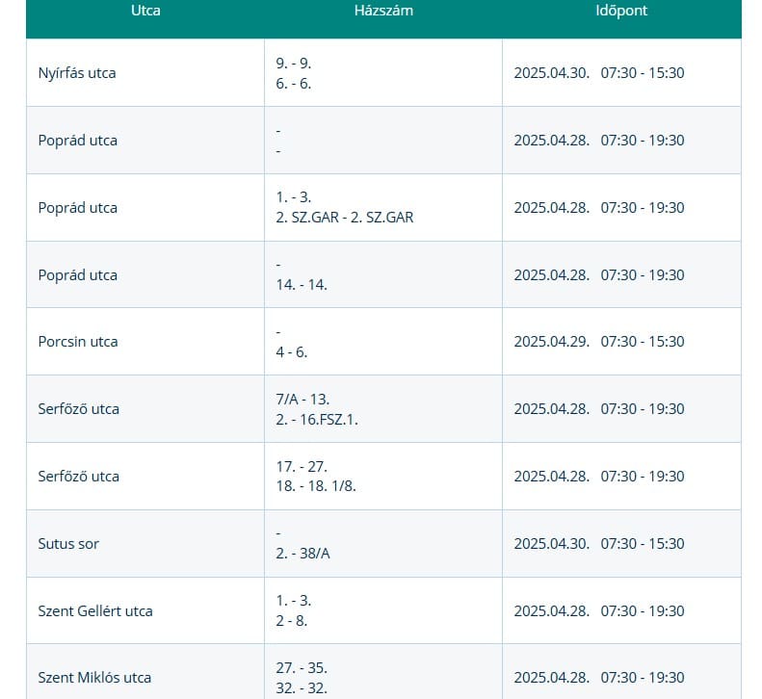This screenshot has height=699, width=762.
Task: Click the Időpont column header
Action: 621,11
